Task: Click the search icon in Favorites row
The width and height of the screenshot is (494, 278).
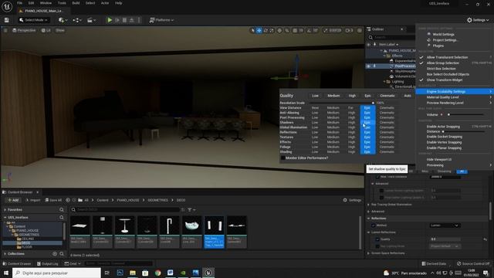Action: (62, 209)
